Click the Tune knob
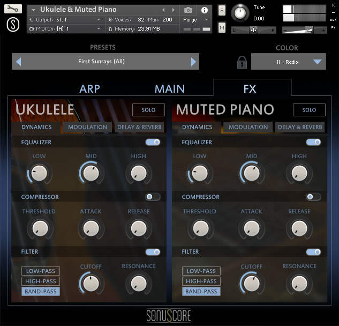 240,13
